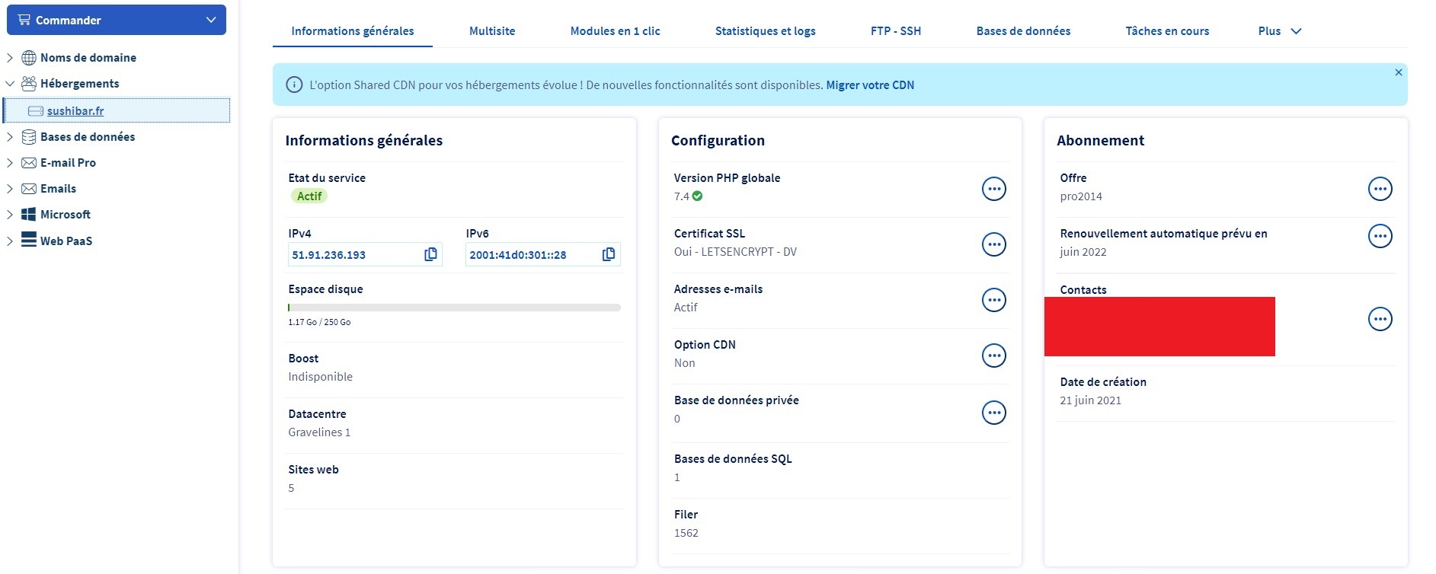The image size is (1436, 574).
Task: Select sushibar.fr in the hosting list
Action: coord(75,111)
